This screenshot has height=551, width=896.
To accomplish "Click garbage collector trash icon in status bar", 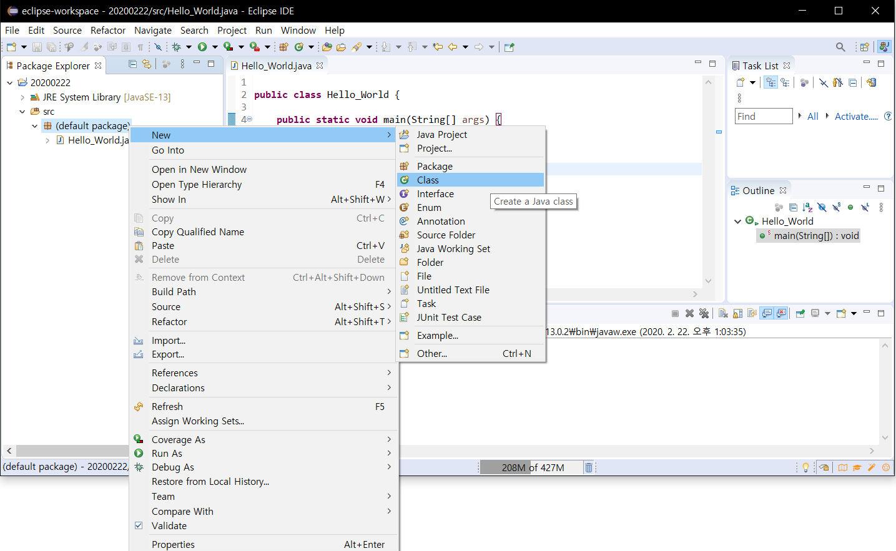I will [588, 467].
